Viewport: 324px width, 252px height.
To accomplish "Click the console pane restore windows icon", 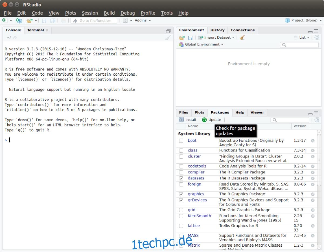I will coord(168,31).
